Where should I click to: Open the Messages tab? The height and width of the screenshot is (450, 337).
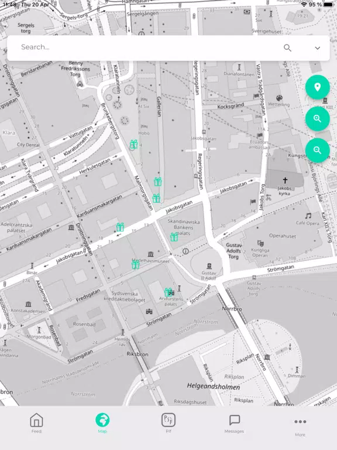tap(234, 423)
